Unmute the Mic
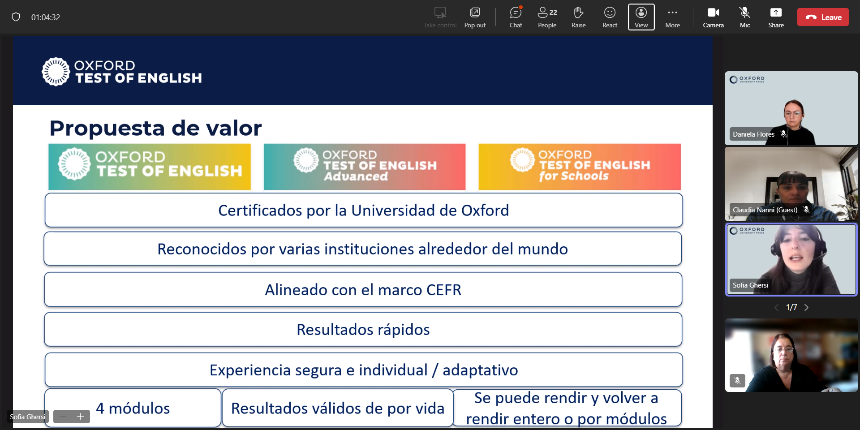Image resolution: width=860 pixels, height=430 pixels. pos(744,17)
